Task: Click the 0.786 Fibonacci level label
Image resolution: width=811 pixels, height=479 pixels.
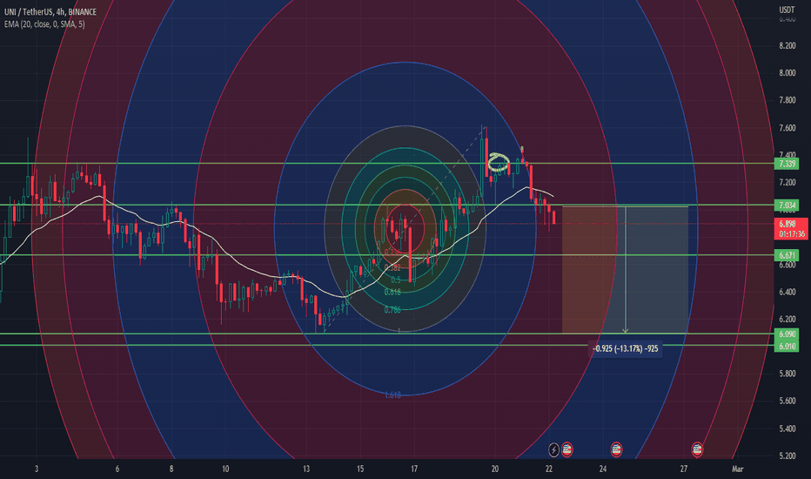Action: (392, 310)
